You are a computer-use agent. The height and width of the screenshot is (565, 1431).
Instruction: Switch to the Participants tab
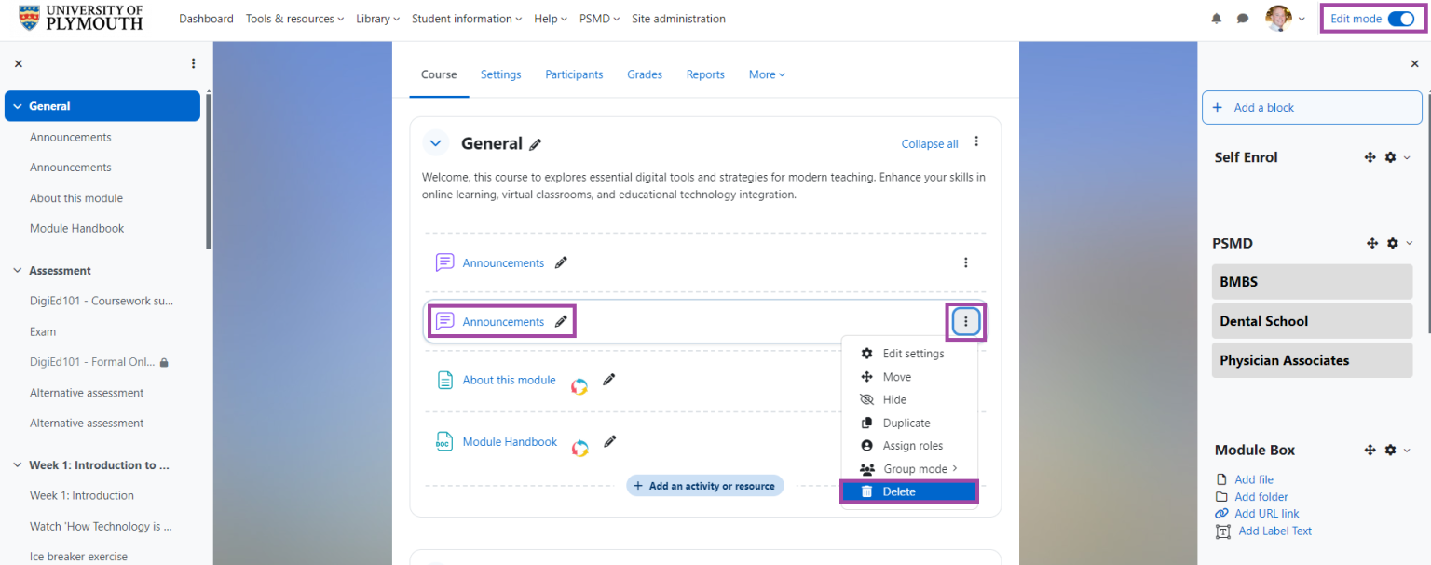coord(574,74)
